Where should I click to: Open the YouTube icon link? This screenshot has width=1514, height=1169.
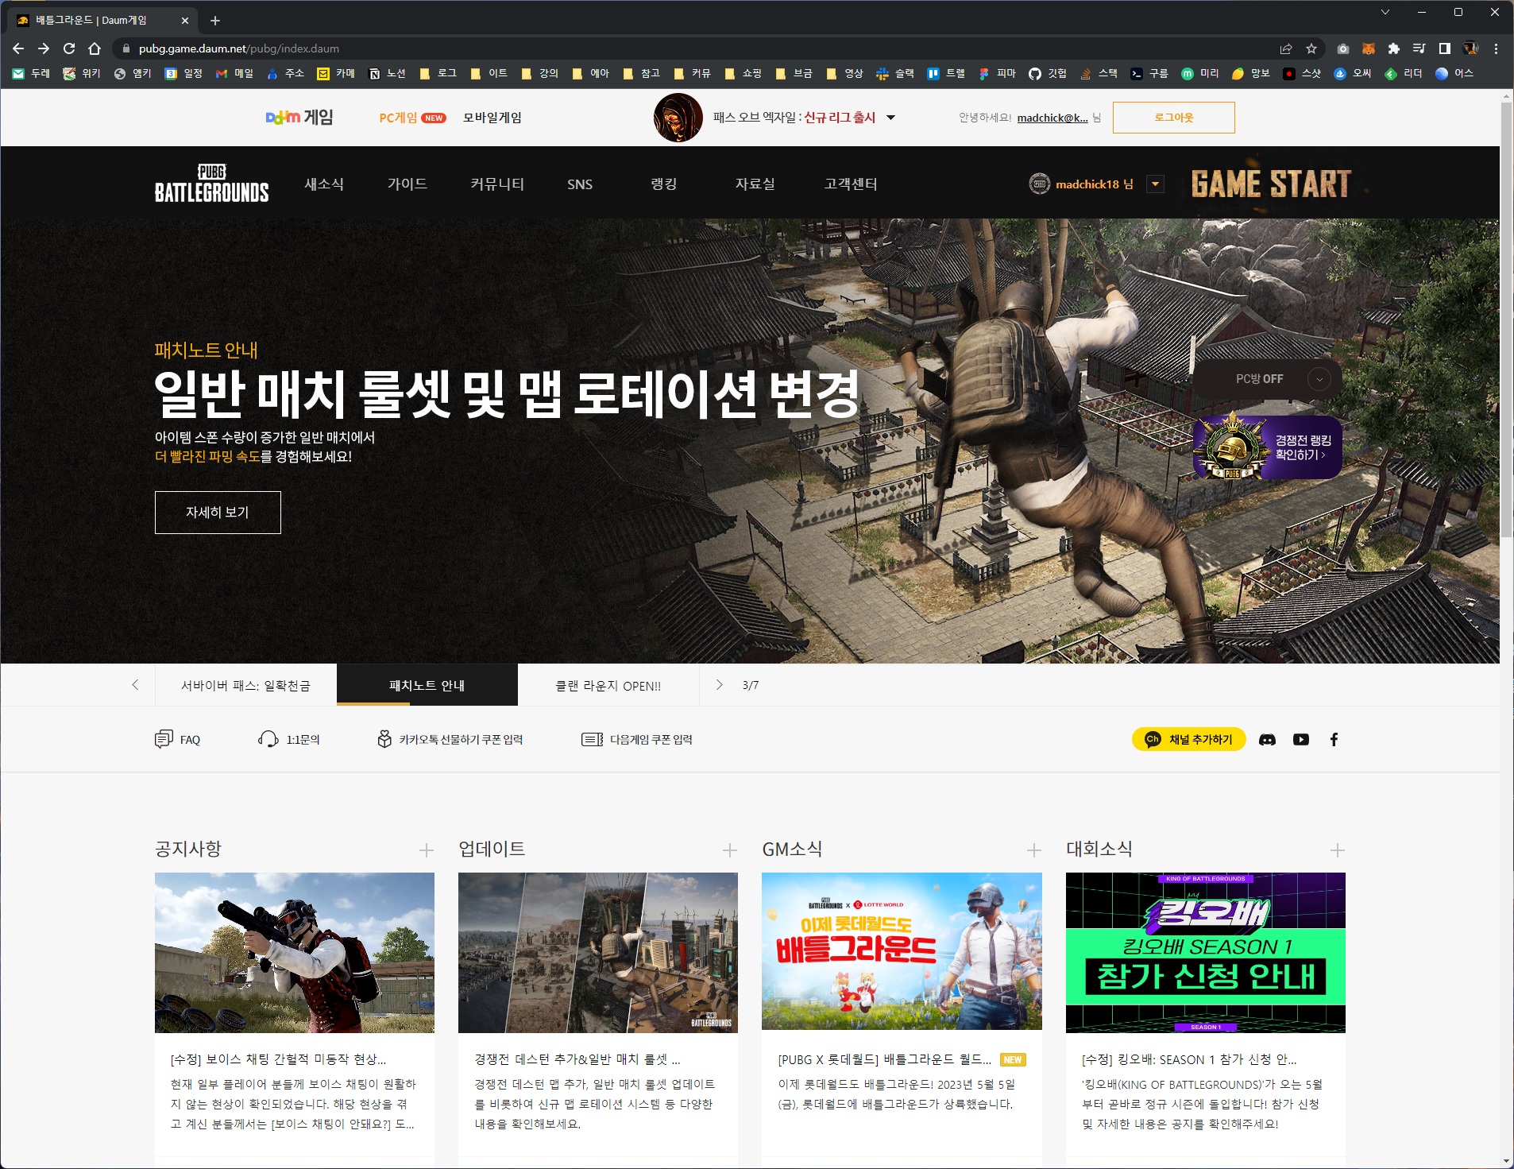tap(1300, 740)
